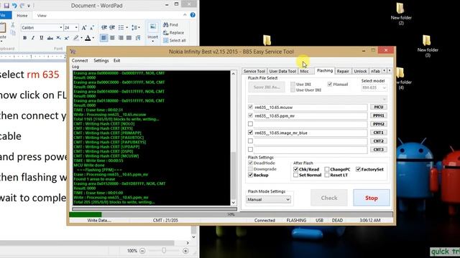Click the log panel vertical scrollbar
Viewport: 460px width, 258px height.
[x=234, y=138]
